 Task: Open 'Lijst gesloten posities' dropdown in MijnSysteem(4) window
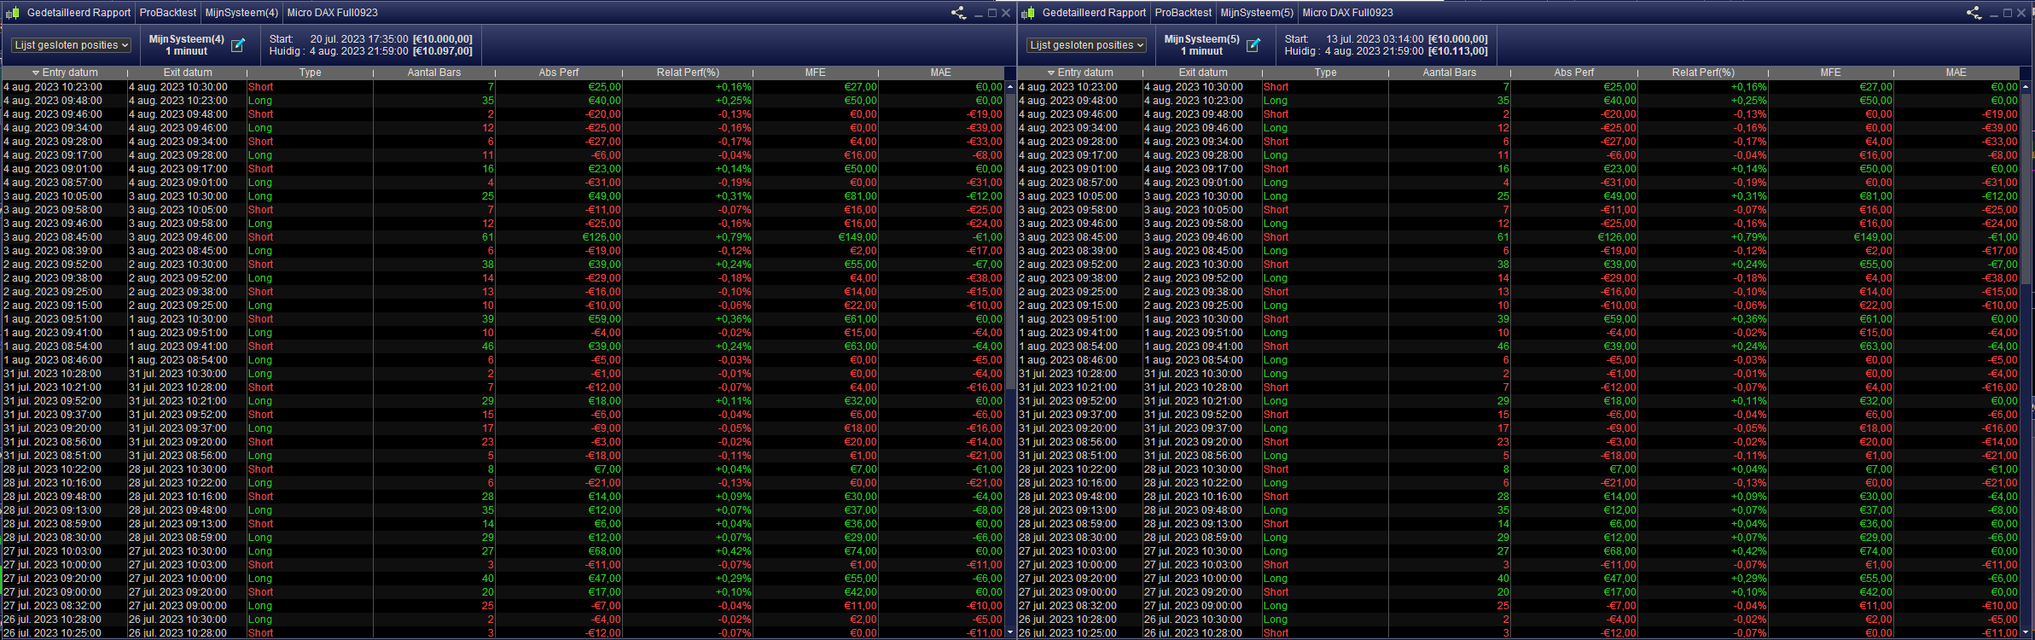pyautogui.click(x=72, y=45)
